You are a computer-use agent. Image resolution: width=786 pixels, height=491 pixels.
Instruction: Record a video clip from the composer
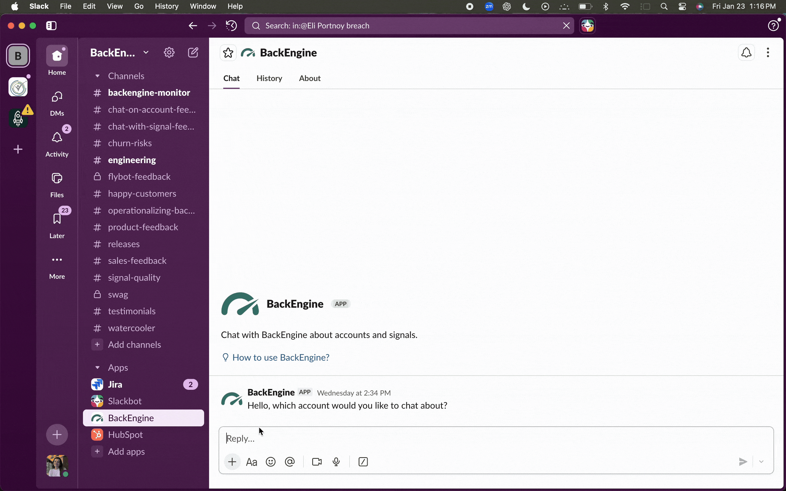[316, 462]
